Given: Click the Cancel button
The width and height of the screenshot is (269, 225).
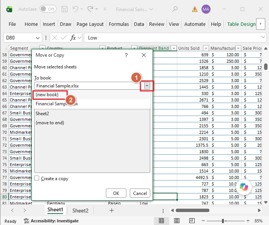Looking at the screenshot, I should 140,193.
